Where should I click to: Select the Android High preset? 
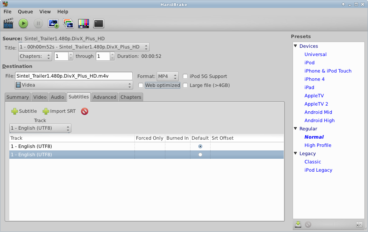click(320, 120)
